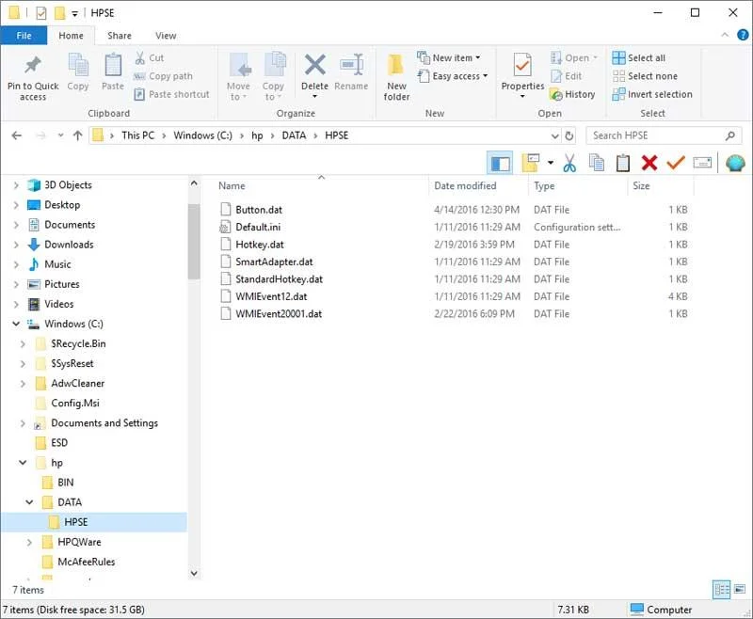Screen dimensions: 753x619
Task: Go up one folder level
Action: 78,135
